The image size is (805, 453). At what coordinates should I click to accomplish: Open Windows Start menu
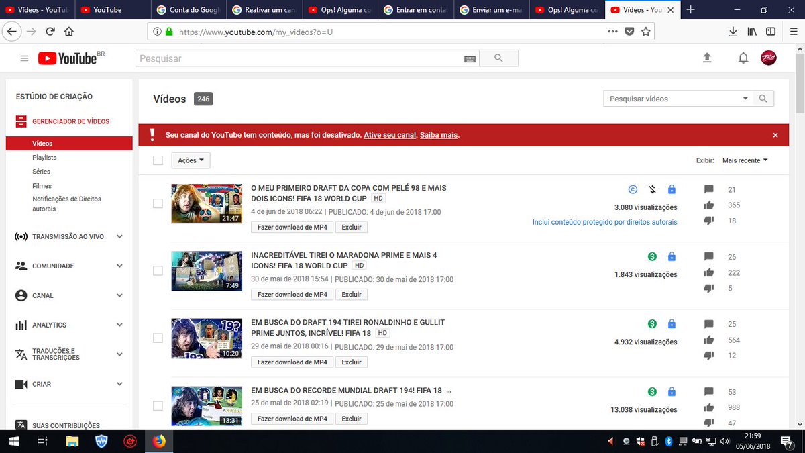point(13,441)
